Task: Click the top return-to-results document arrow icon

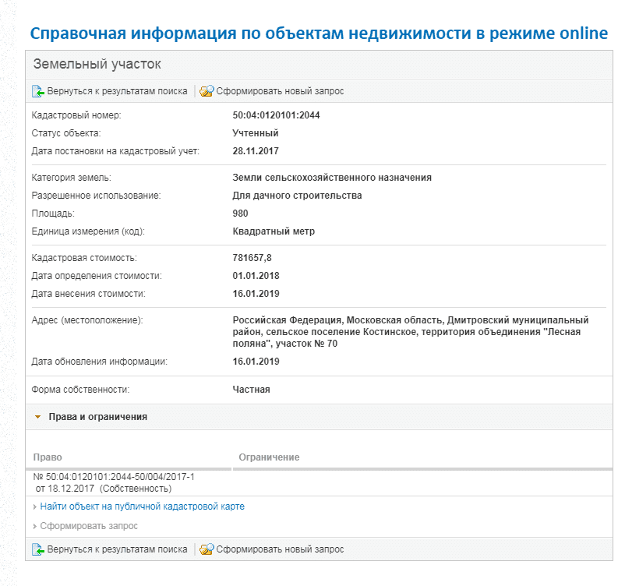Action: coord(38,91)
